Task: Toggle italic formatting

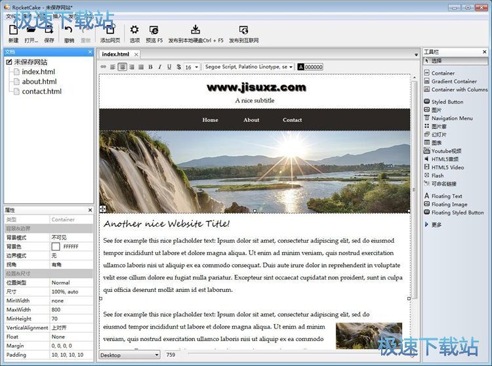Action: [x=160, y=67]
